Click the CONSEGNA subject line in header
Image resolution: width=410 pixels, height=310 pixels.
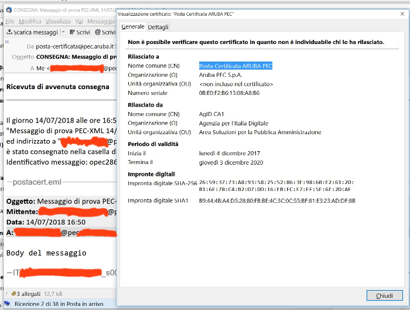click(x=76, y=57)
